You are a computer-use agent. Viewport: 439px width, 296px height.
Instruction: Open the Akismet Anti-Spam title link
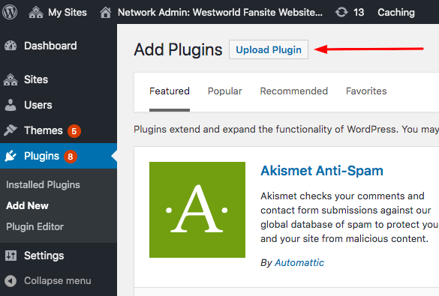(x=322, y=171)
